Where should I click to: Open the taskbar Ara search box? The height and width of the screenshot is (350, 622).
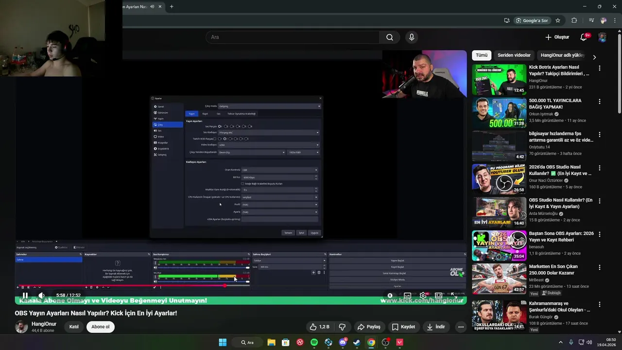(247, 342)
